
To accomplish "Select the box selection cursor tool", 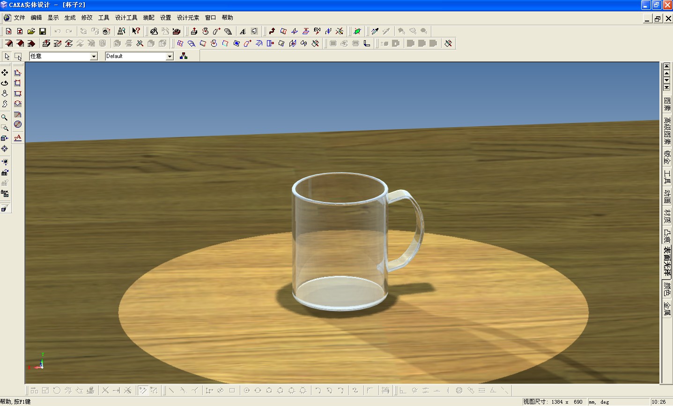I will click(18, 57).
